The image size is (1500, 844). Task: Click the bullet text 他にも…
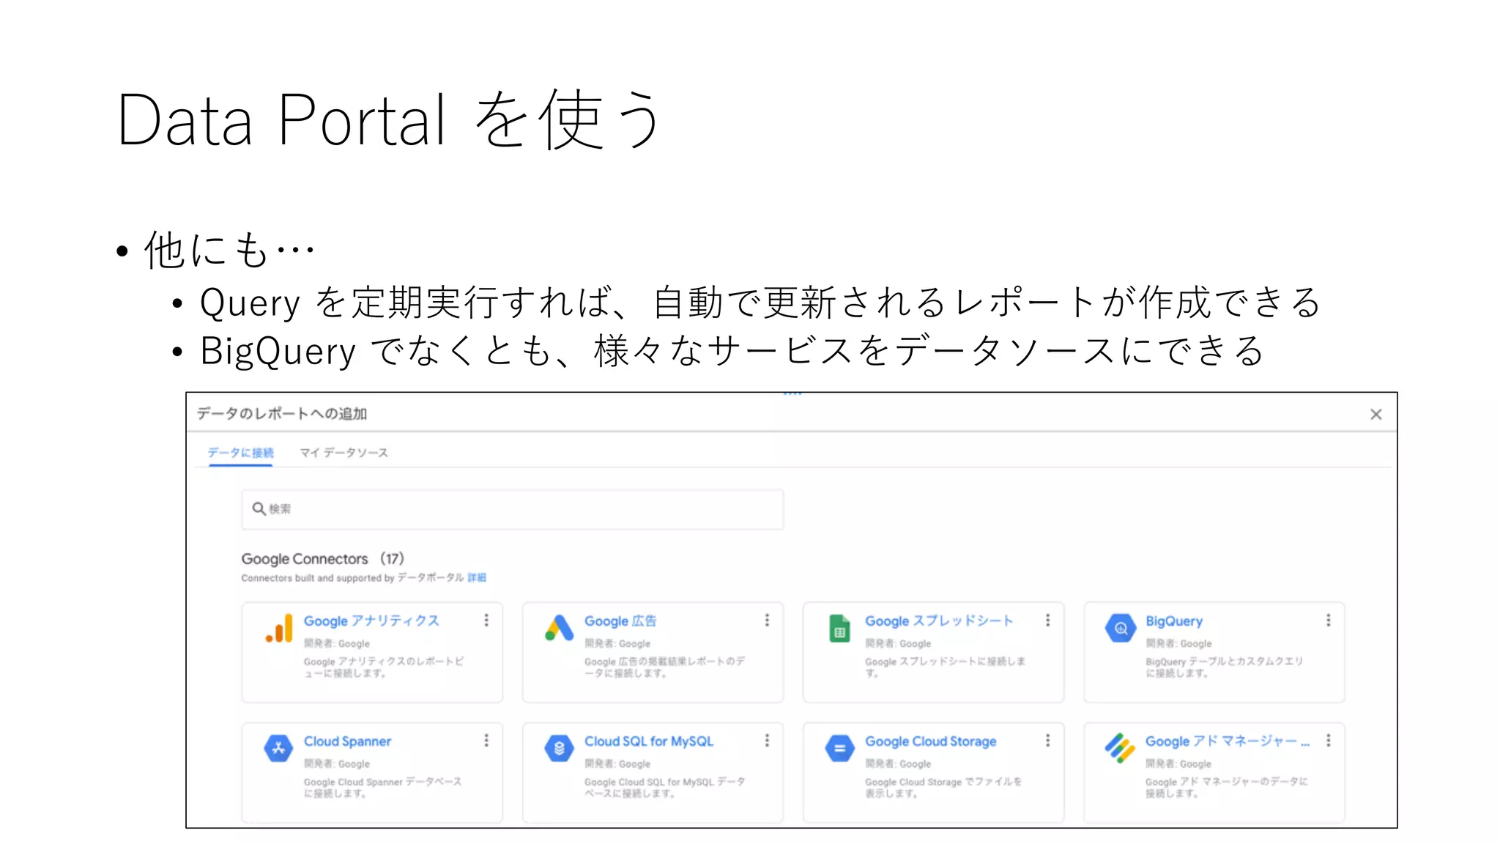coord(229,250)
